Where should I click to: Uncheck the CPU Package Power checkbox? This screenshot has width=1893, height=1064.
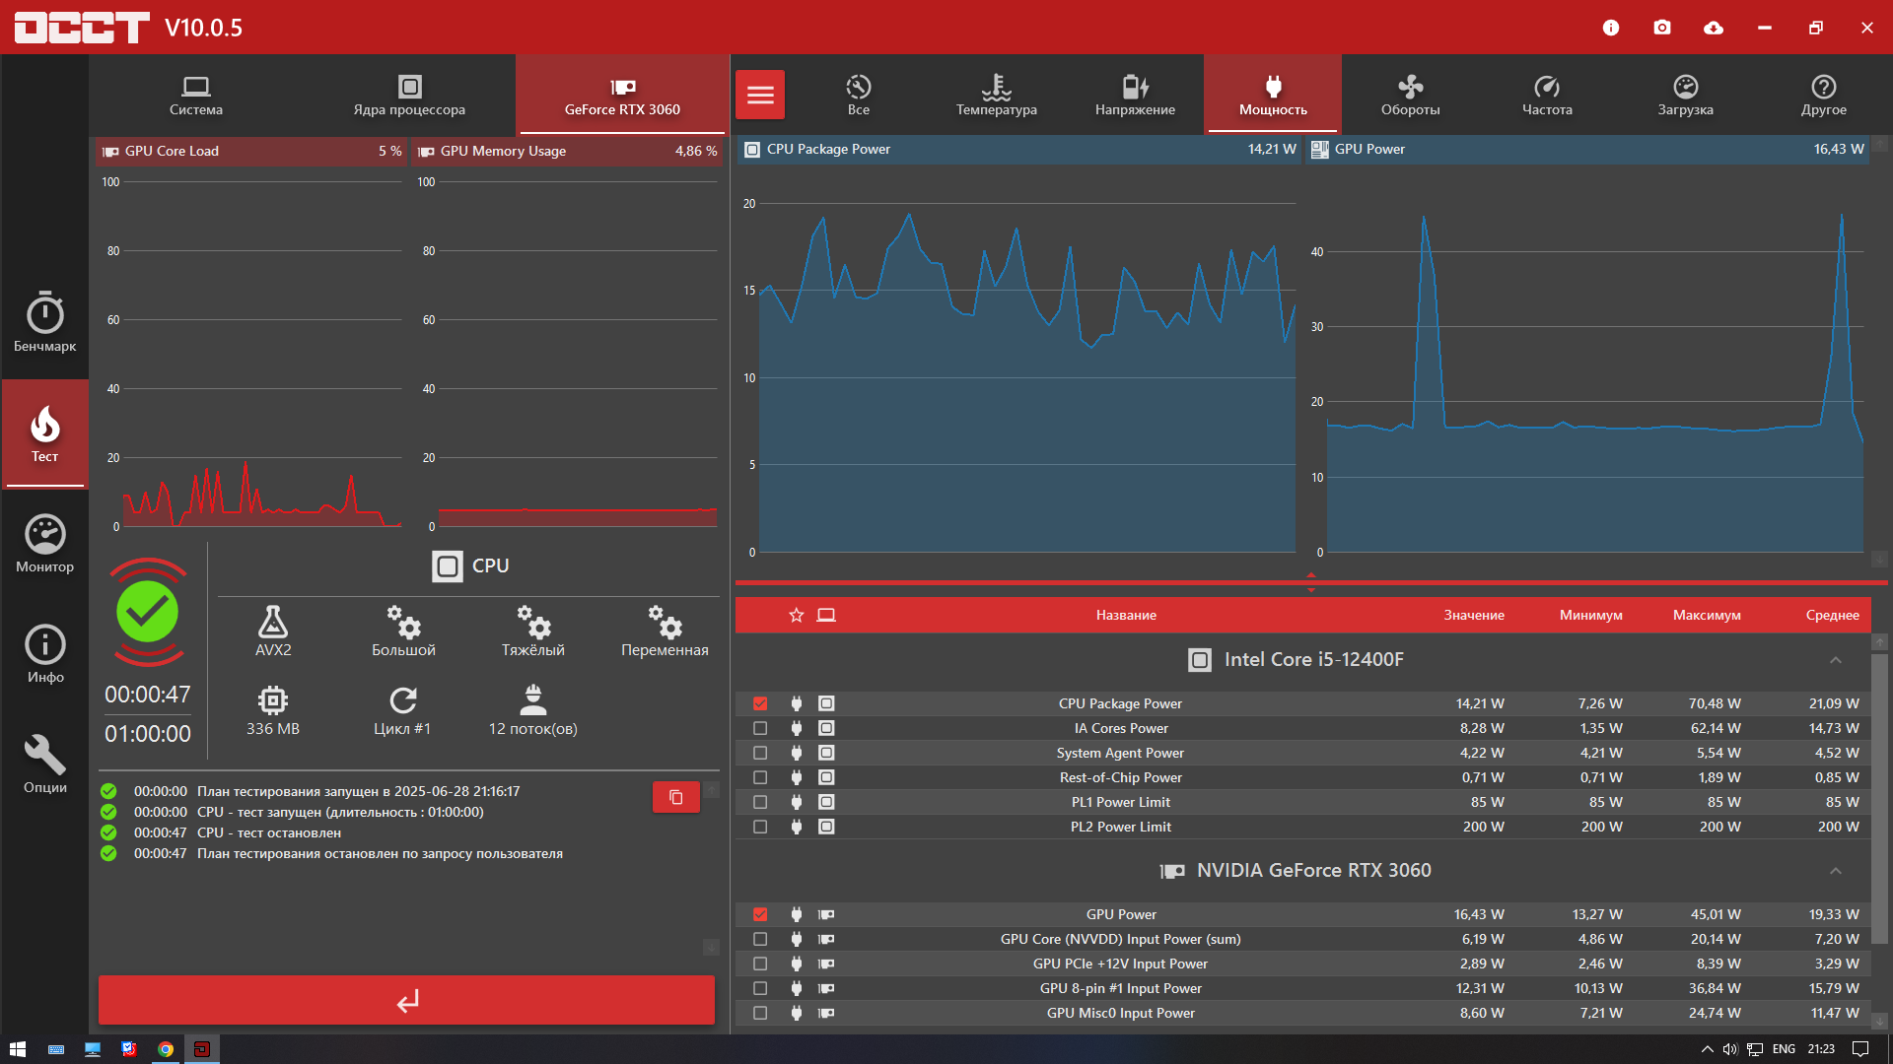tap(760, 703)
